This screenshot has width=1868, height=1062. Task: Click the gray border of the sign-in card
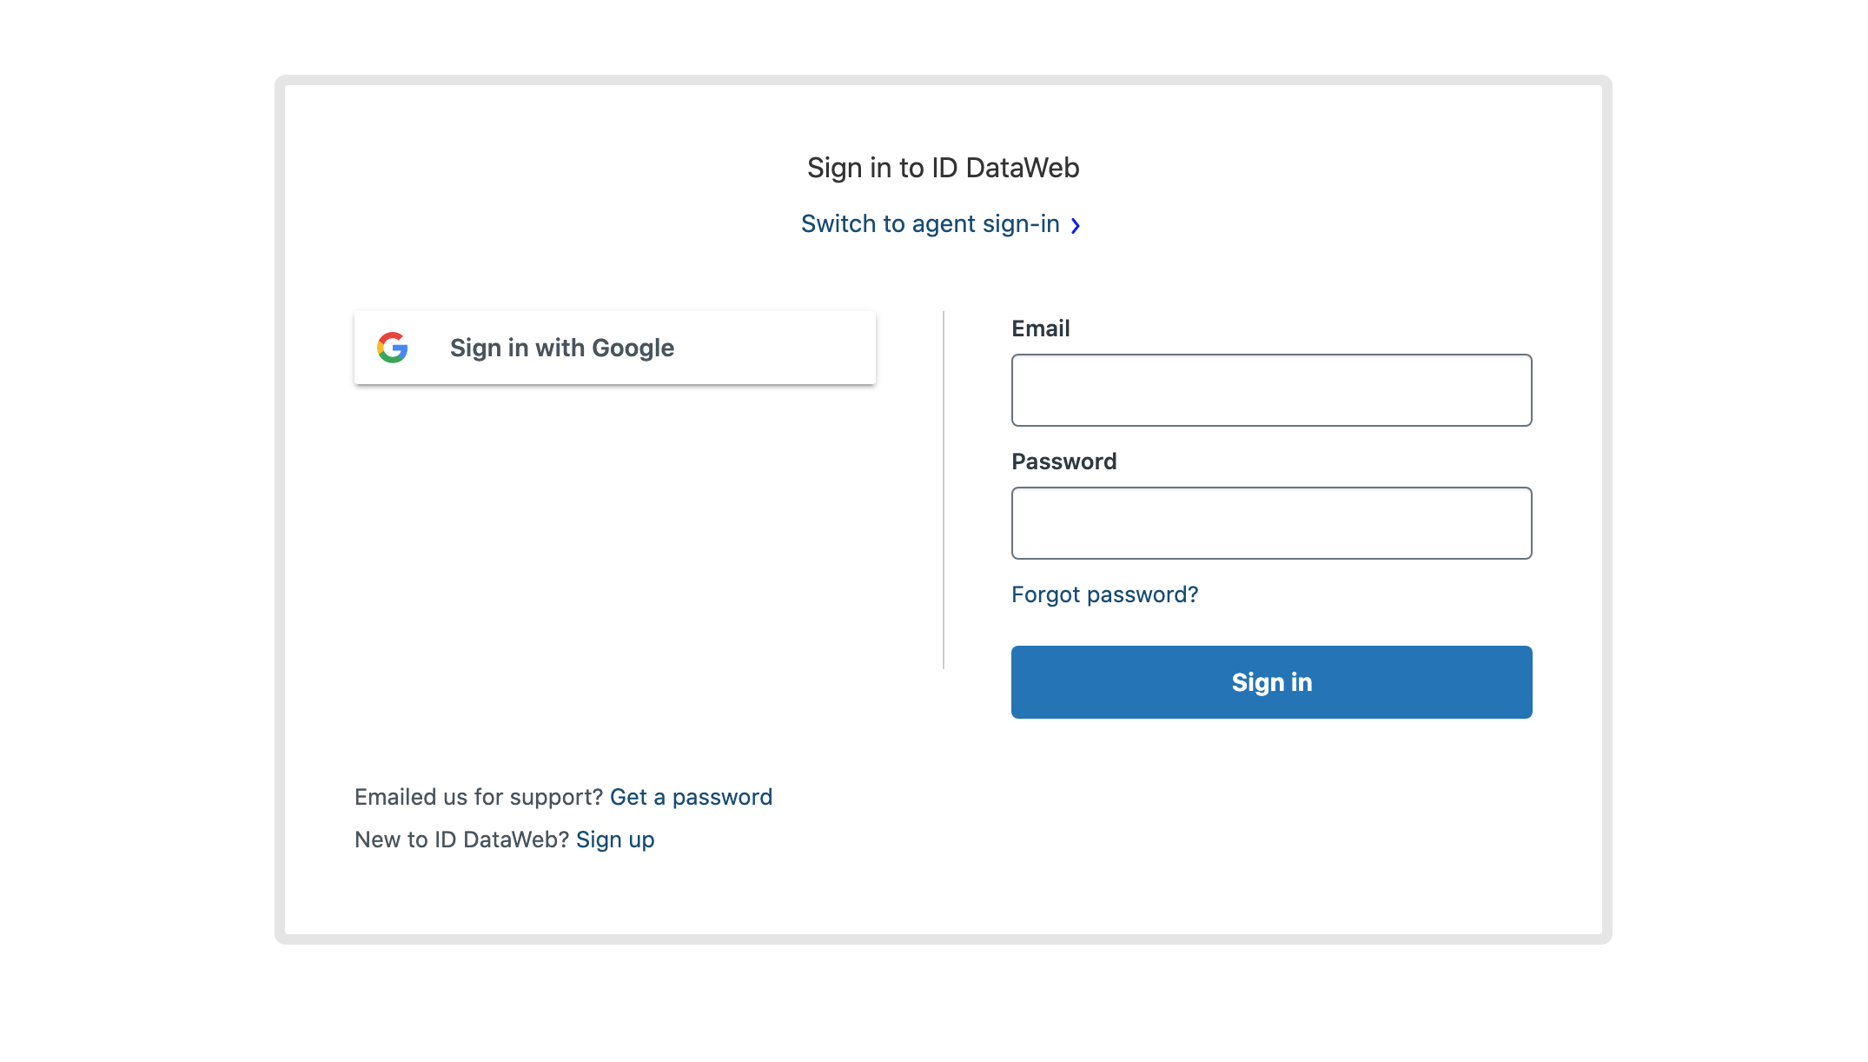[x=280, y=509]
